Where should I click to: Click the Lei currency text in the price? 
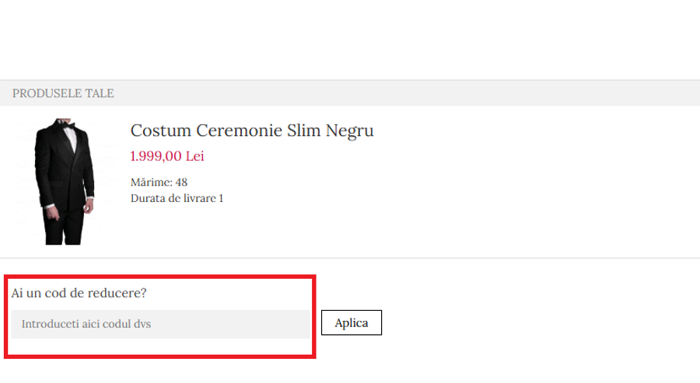click(194, 156)
